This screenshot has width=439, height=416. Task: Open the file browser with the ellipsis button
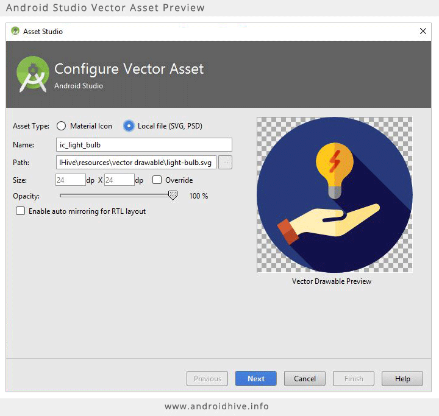tap(226, 162)
